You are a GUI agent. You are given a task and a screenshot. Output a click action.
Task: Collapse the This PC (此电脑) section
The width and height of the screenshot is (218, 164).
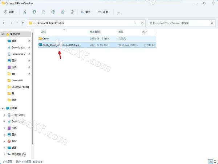coord(3,108)
